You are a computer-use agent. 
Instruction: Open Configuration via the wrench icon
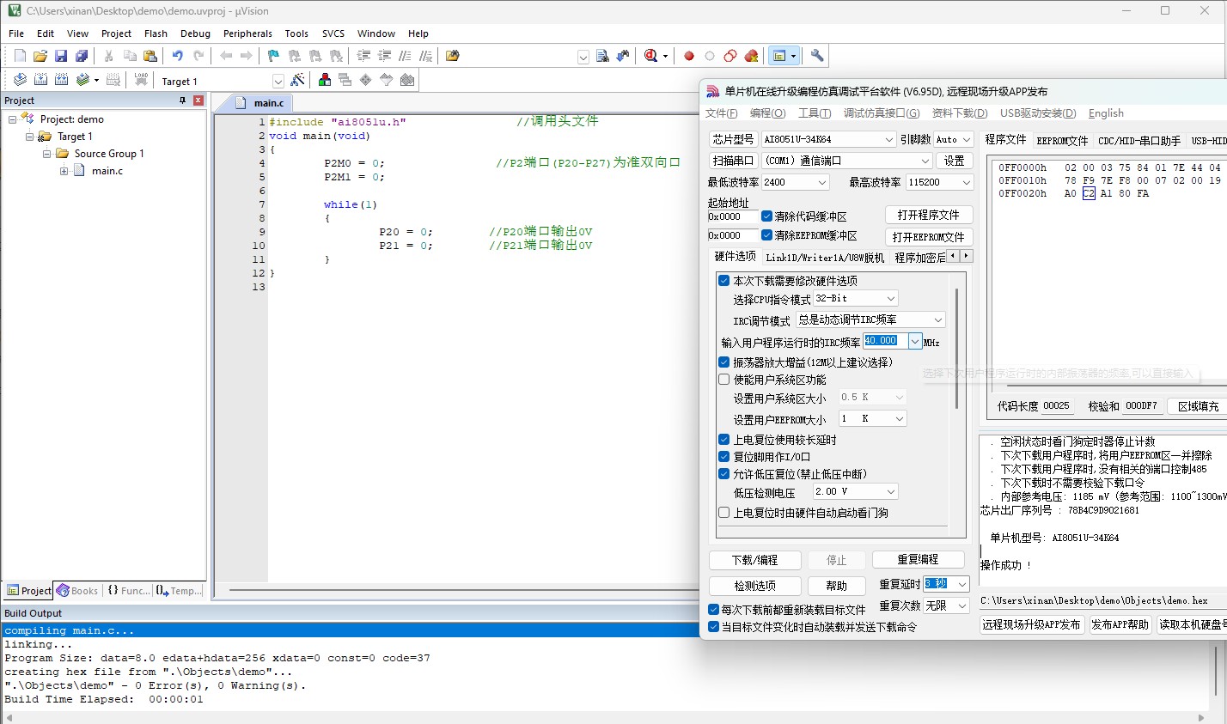(x=817, y=56)
